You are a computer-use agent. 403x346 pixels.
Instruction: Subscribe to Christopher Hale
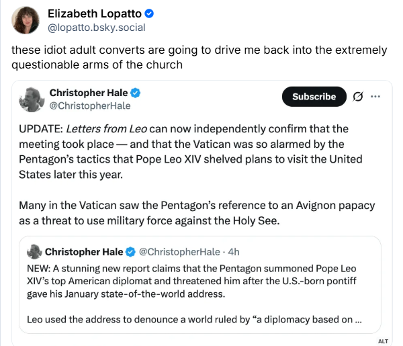point(314,97)
